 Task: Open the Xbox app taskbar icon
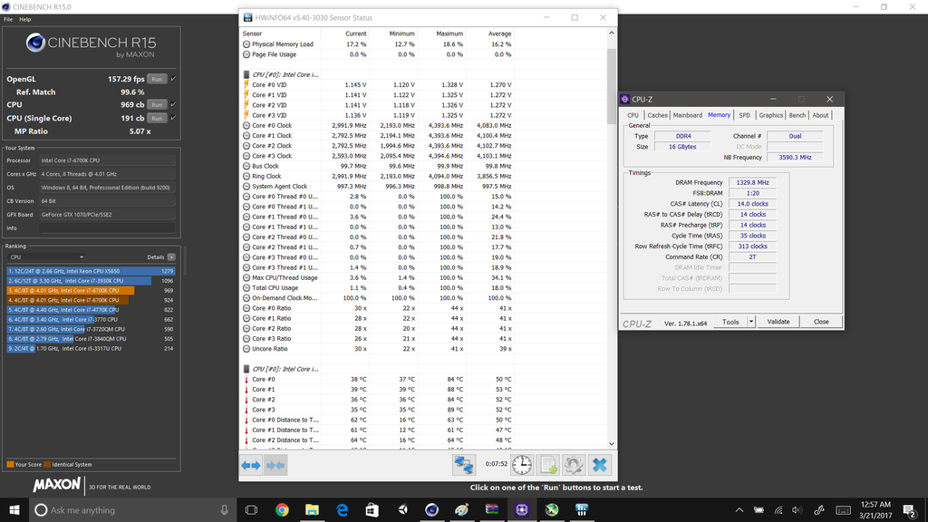pyautogui.click(x=552, y=509)
